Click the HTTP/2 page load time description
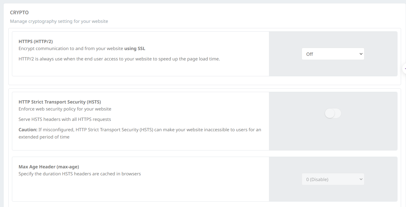This screenshot has width=406, height=207. pos(119,59)
